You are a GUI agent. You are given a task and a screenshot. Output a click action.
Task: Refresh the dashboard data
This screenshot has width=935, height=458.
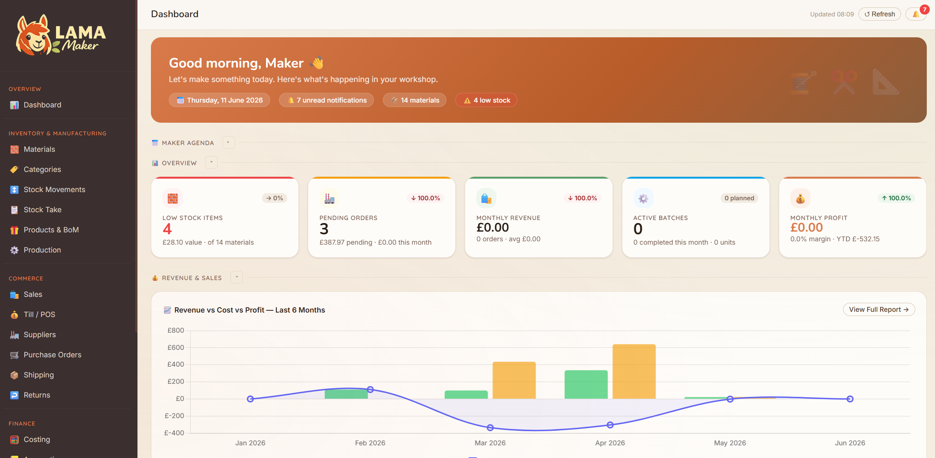point(879,14)
